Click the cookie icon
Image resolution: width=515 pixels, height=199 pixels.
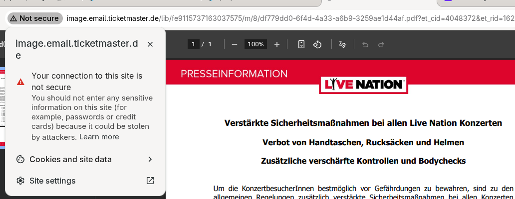point(20,159)
